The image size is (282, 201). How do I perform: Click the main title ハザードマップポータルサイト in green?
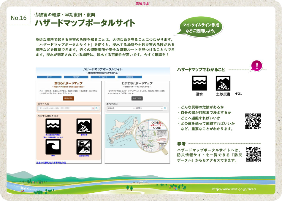pyautogui.click(x=85, y=23)
